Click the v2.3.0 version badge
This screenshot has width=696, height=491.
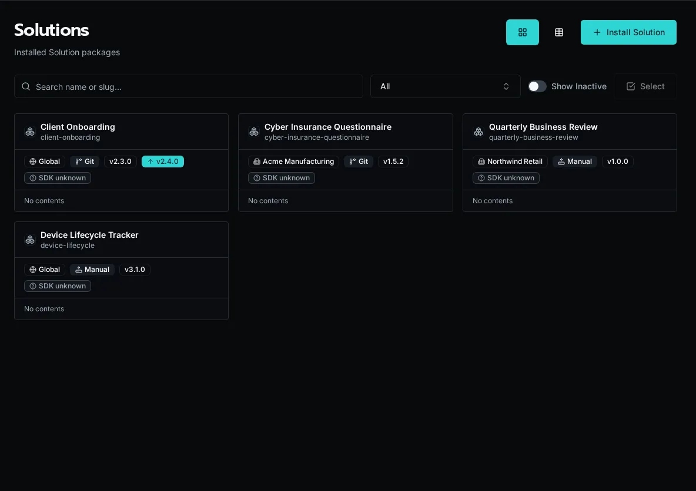(121, 162)
